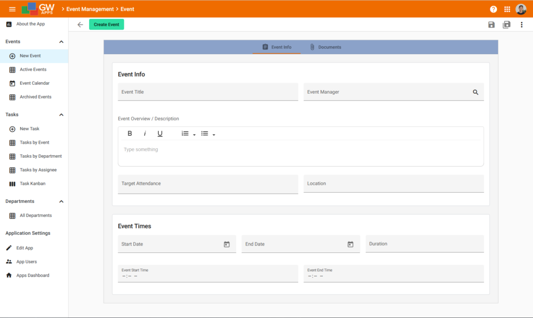This screenshot has height=318, width=533.
Task: Open Event Calendar view
Action: (x=34, y=83)
